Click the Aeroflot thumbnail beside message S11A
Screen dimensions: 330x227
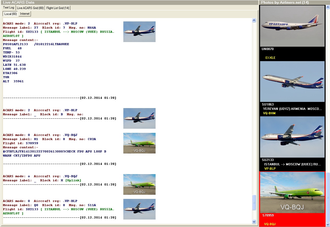[139, 209]
